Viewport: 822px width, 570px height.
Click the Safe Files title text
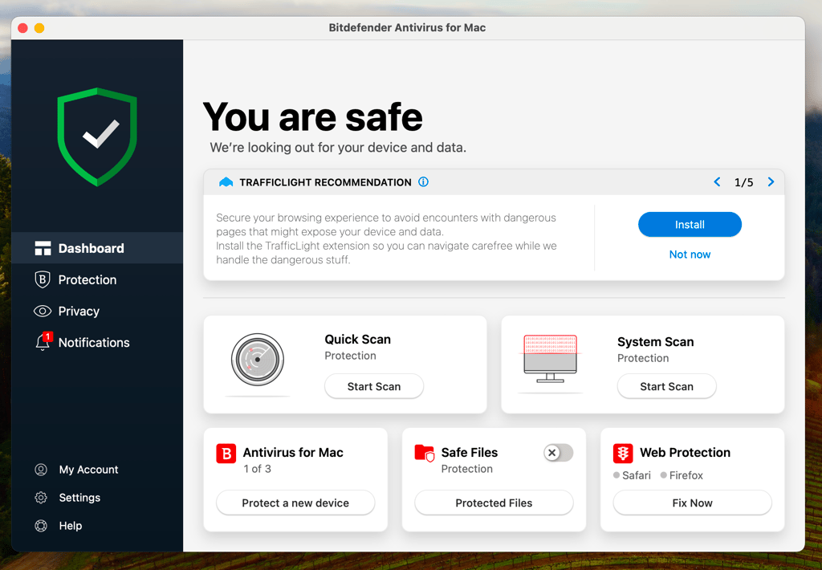(469, 453)
